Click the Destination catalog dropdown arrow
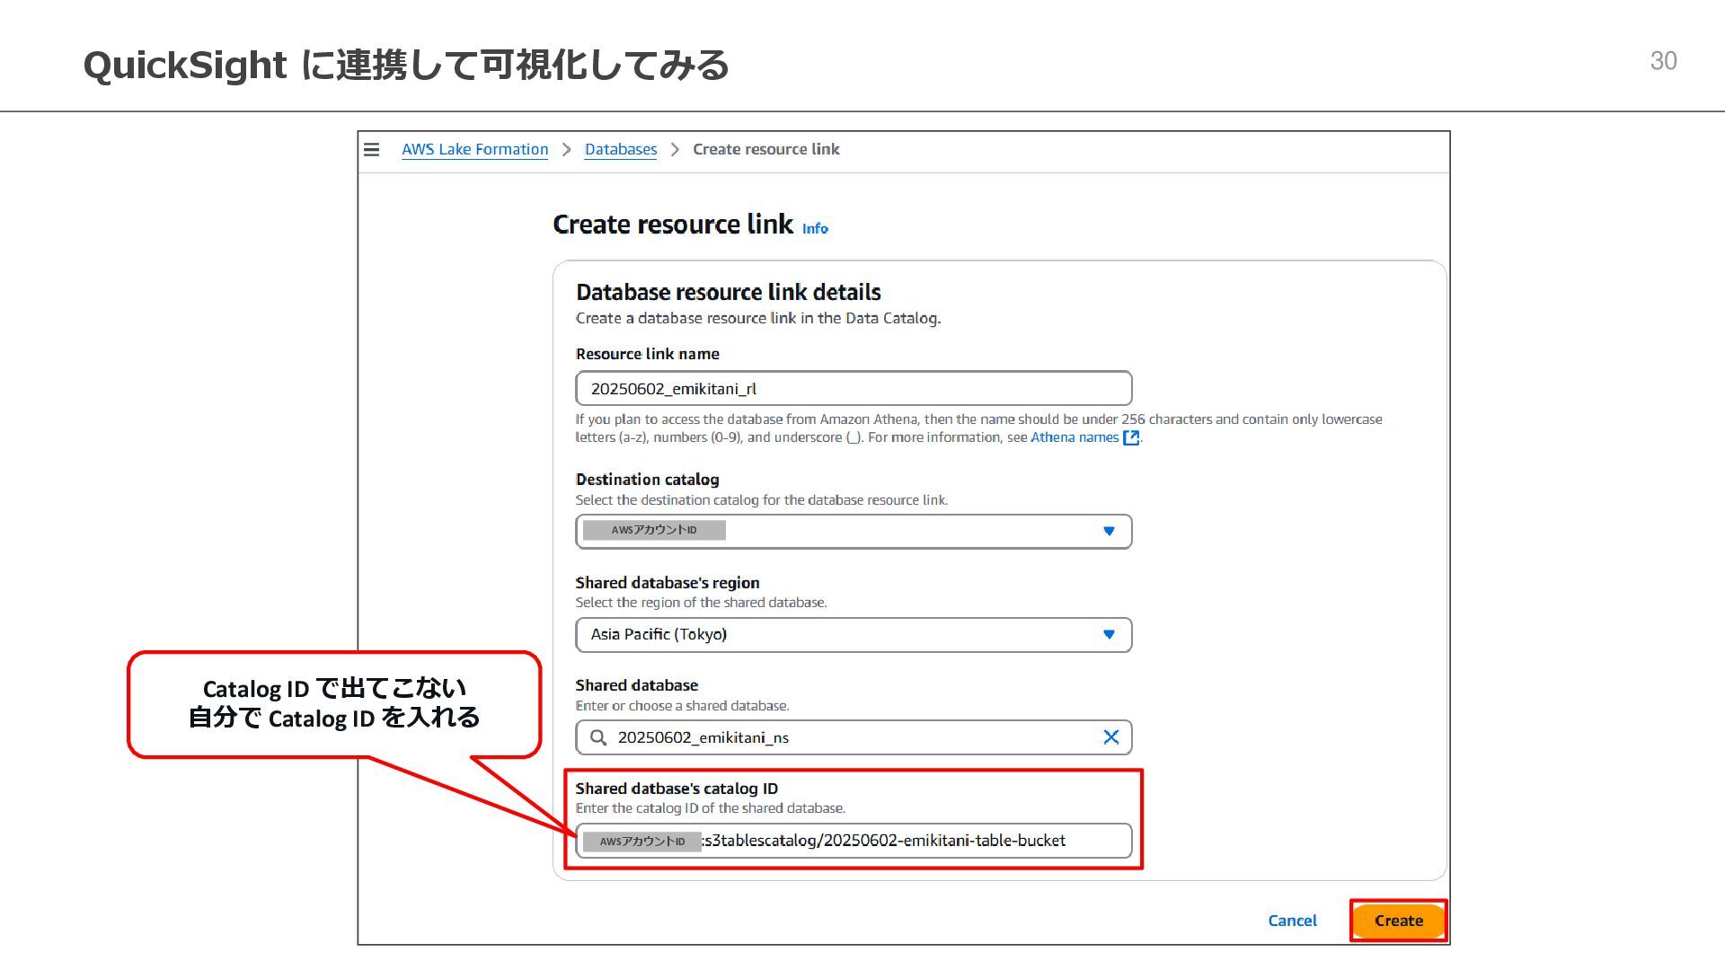 coord(1109,531)
